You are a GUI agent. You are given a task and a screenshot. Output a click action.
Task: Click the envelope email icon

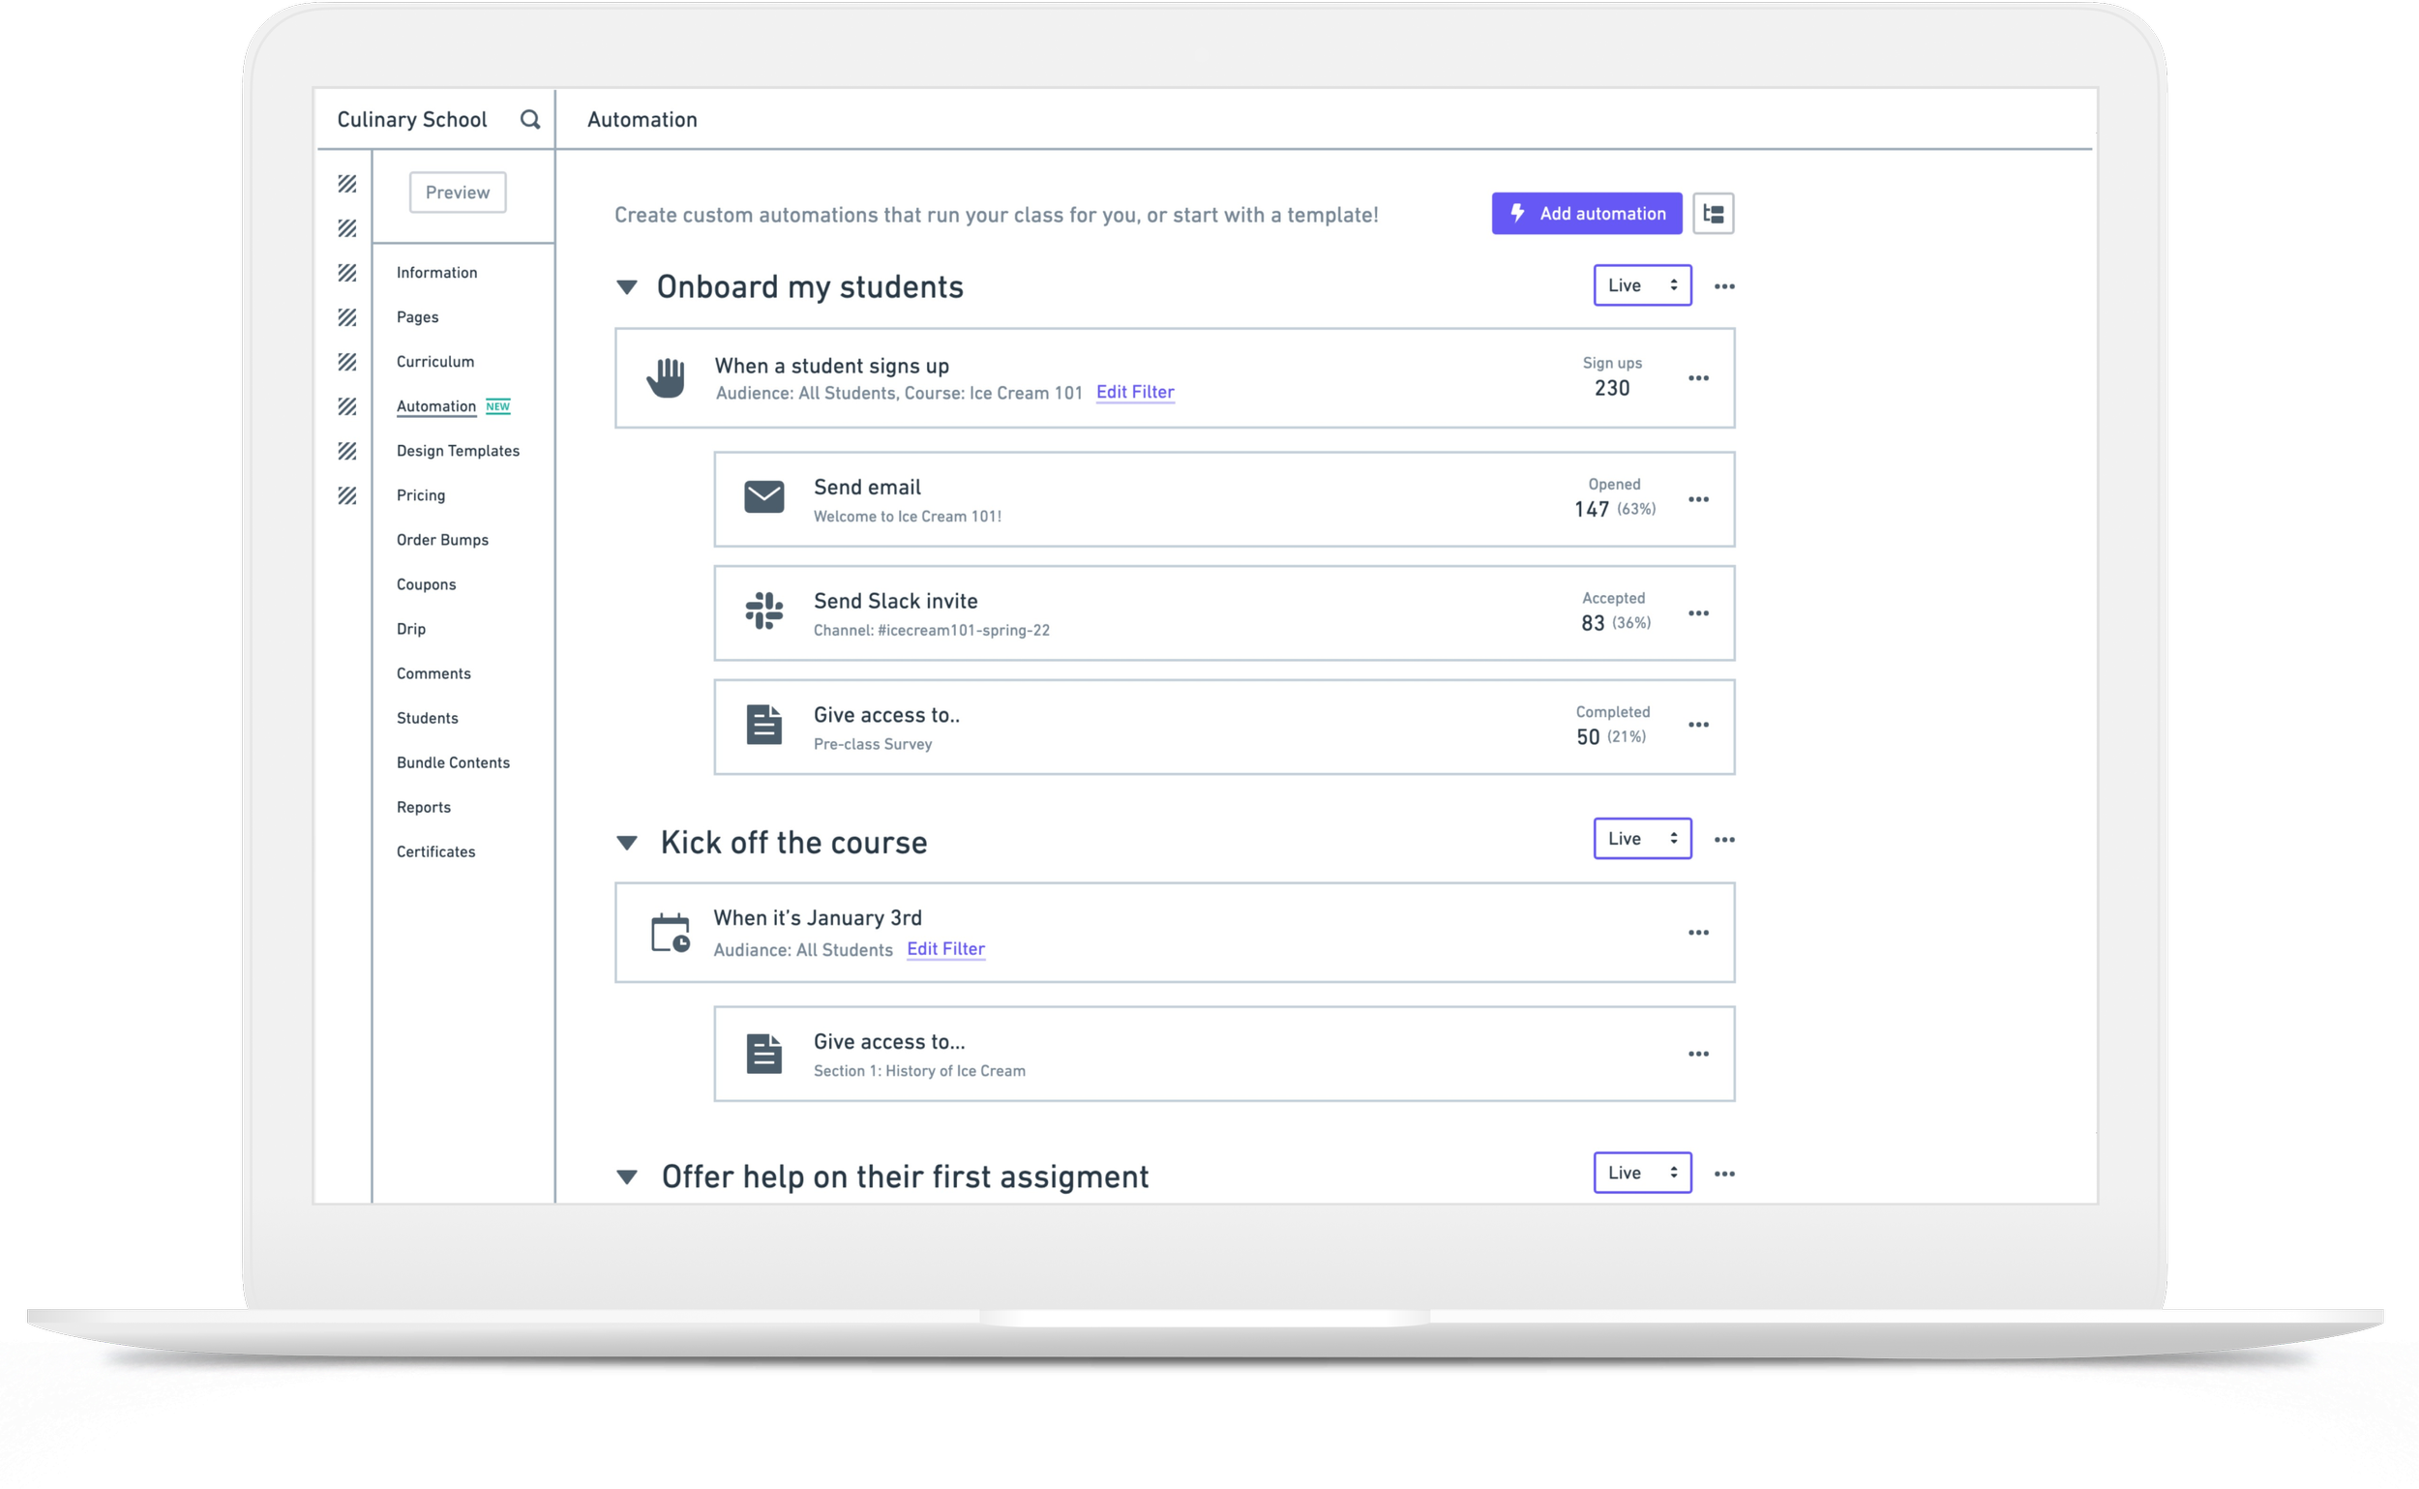tap(764, 497)
